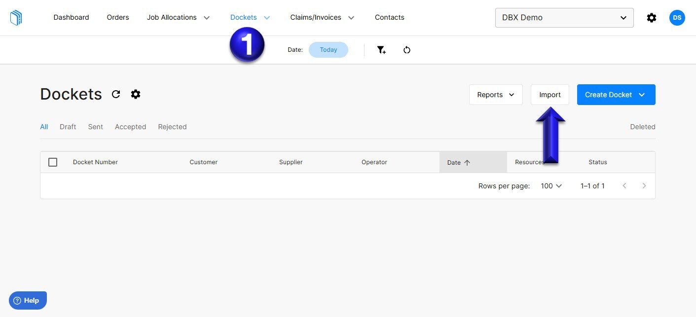Switch to the Draft tab
This screenshot has height=317, width=696.
click(x=68, y=127)
